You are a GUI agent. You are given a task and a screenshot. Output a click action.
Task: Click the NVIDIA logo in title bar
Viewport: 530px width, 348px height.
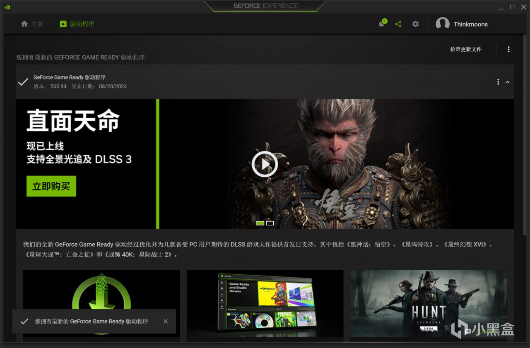pos(7,7)
